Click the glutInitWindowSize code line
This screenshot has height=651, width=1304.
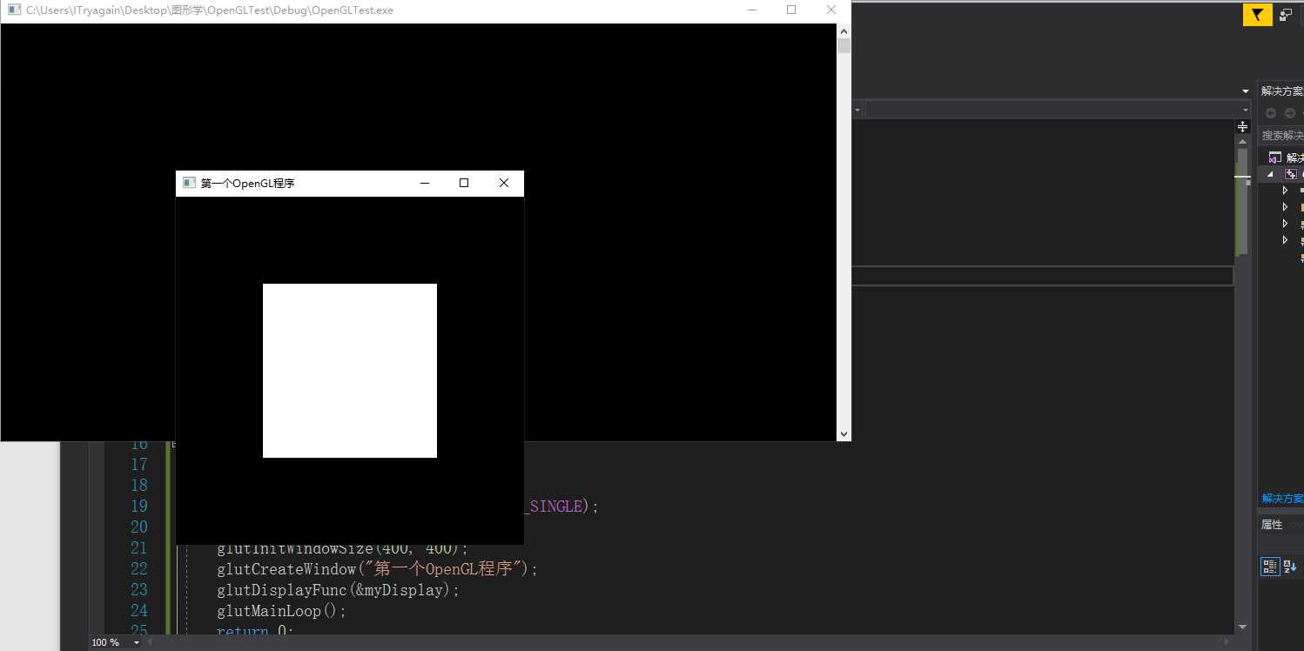coord(343,549)
